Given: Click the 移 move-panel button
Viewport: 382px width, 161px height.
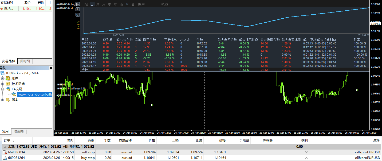Looking at the screenshot, I should coord(78,4).
